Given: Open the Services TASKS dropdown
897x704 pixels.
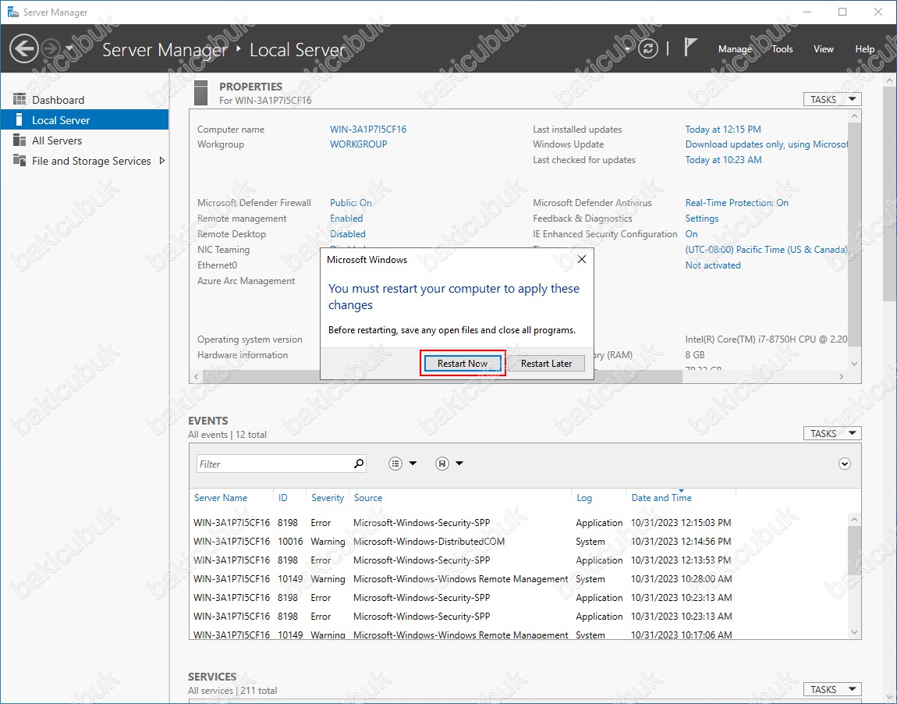Looking at the screenshot, I should pos(832,690).
